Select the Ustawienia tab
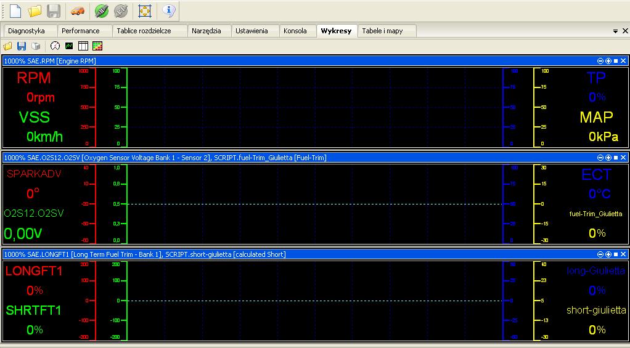Image resolution: width=630 pixels, height=348 pixels. tap(252, 31)
